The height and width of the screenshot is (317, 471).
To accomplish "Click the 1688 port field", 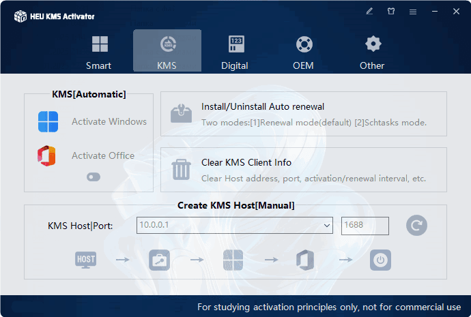I will pos(365,226).
